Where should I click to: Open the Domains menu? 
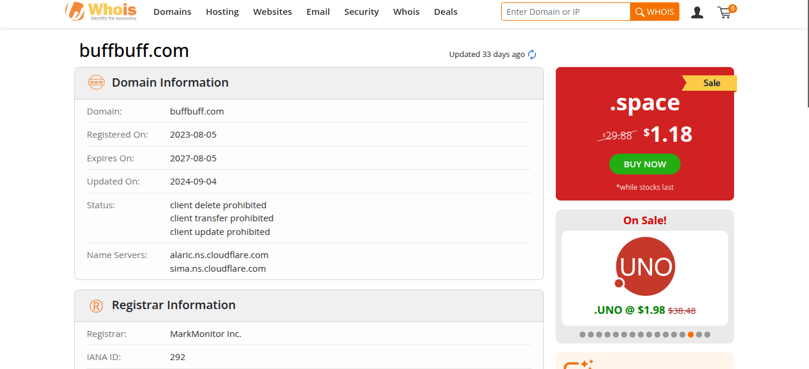(172, 12)
